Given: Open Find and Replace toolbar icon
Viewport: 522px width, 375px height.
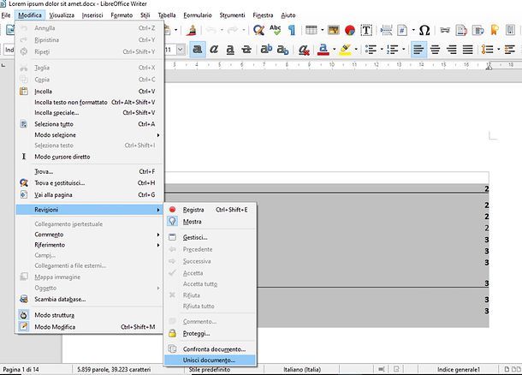Looking at the screenshot, I should 258,30.
